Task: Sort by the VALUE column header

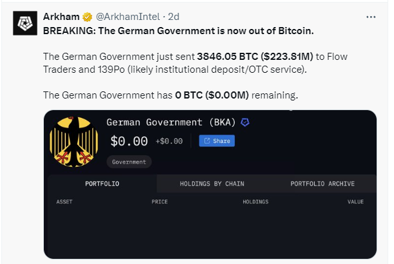Action: pos(355,202)
